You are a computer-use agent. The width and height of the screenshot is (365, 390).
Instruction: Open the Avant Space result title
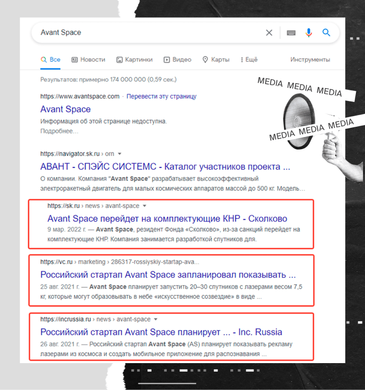click(x=65, y=109)
